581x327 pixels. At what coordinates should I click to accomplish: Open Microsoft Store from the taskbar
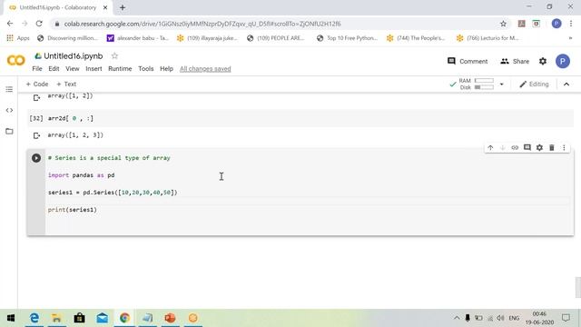(79, 318)
